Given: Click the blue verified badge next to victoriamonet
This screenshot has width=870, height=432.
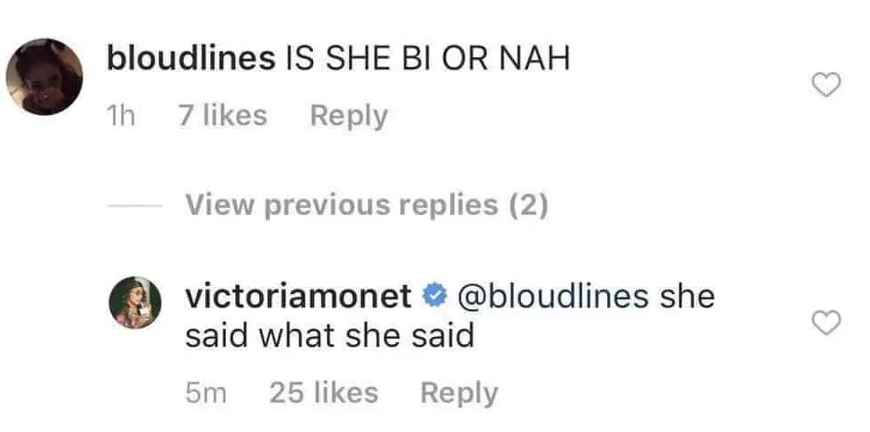Looking at the screenshot, I should (x=434, y=296).
